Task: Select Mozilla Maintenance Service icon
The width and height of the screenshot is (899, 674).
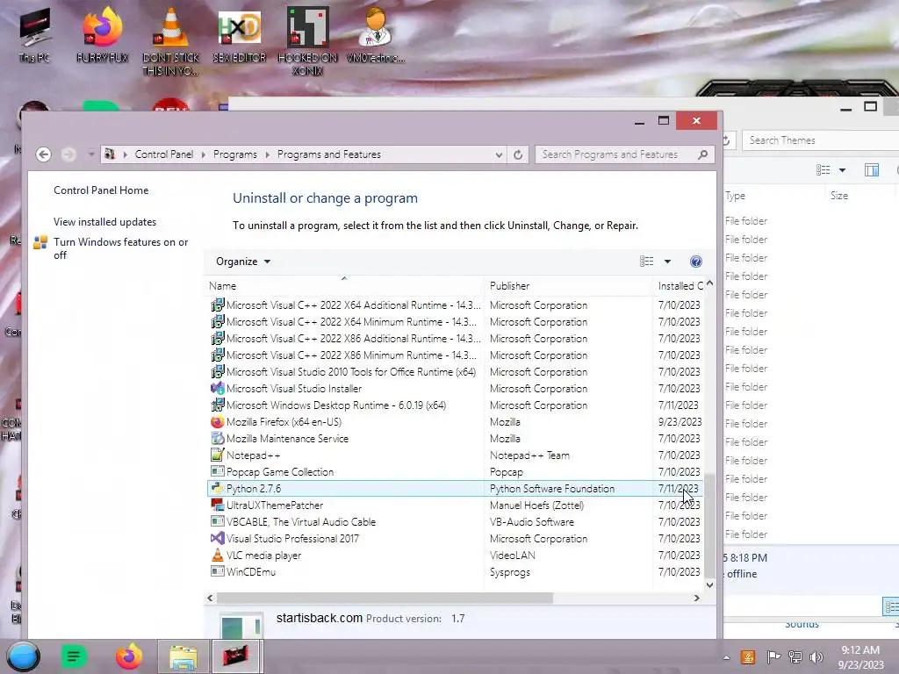Action: 218,439
